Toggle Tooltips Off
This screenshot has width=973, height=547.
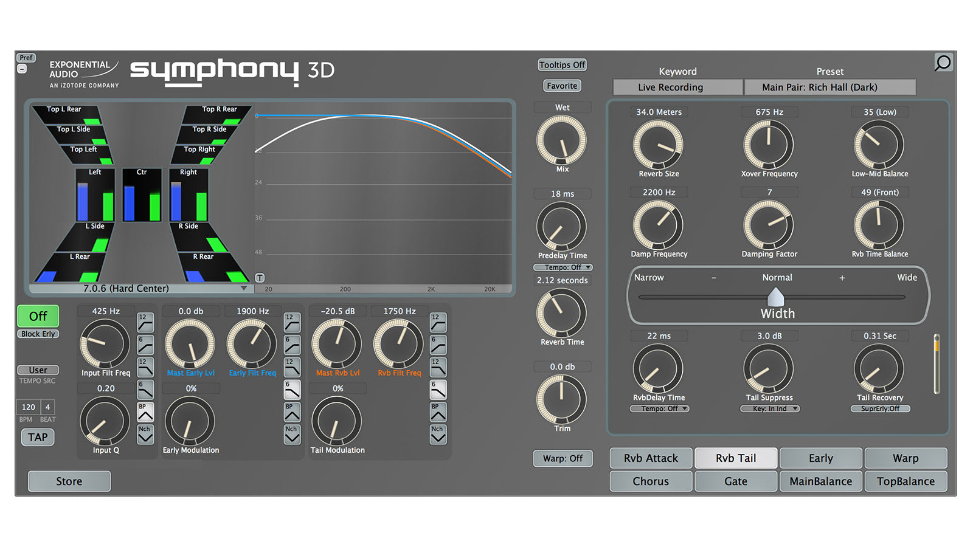[562, 65]
